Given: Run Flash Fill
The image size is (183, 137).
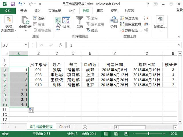Looking at the screenshot, I should (x=129, y=18).
